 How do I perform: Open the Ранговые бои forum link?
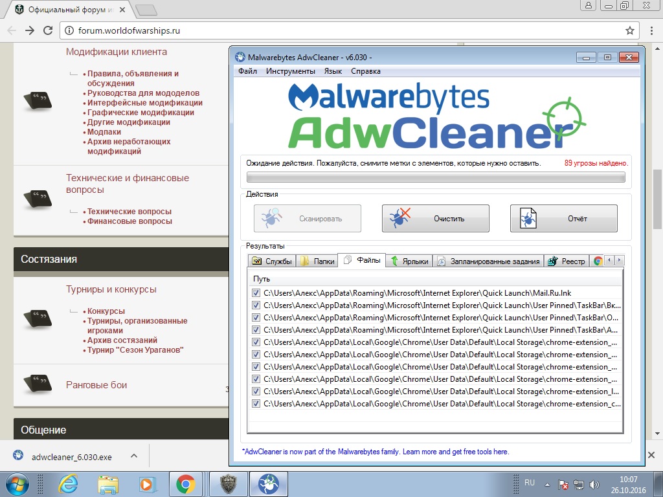[96, 384]
